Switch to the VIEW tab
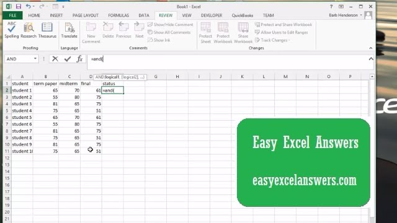The height and width of the screenshot is (223, 397). (x=187, y=15)
